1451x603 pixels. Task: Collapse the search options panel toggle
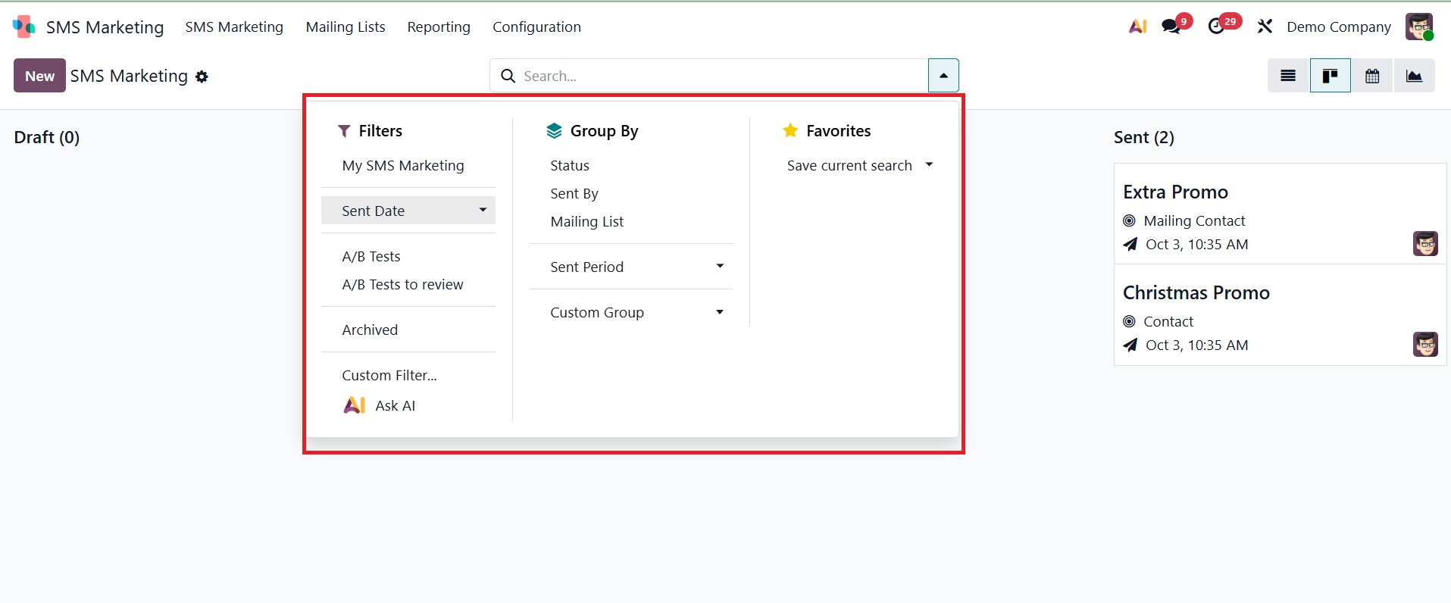943,76
